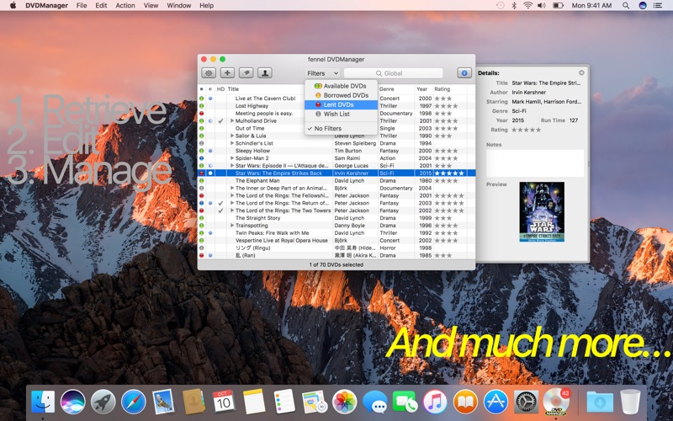This screenshot has height=421, width=673.
Task: Click second-column blue dot for Sleepy Hollow
Action: [210, 151]
